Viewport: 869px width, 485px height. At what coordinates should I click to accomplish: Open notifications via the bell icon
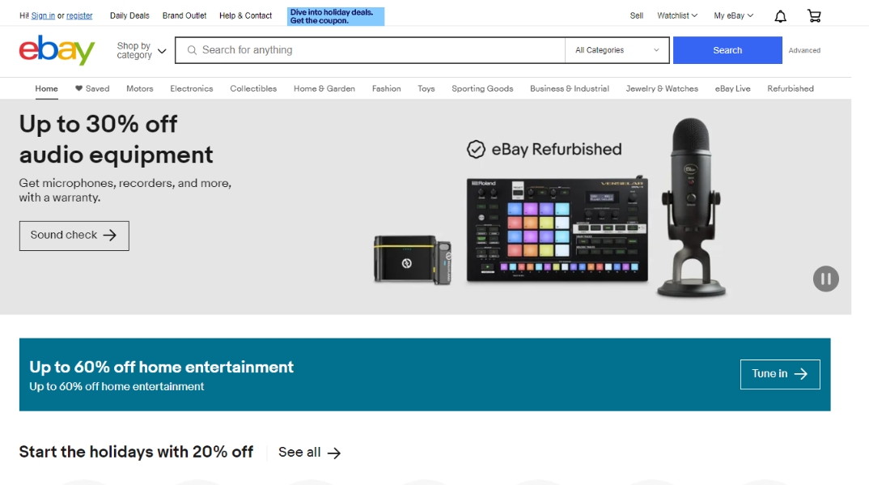point(779,15)
